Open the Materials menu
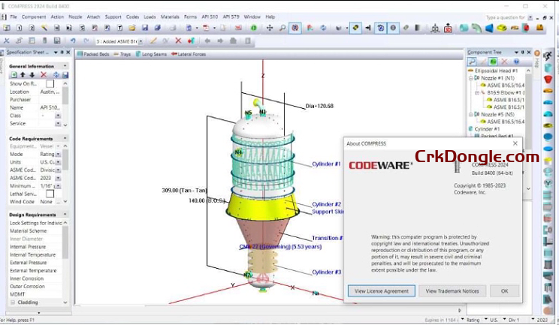The width and height of the screenshot is (559, 325). 170,17
